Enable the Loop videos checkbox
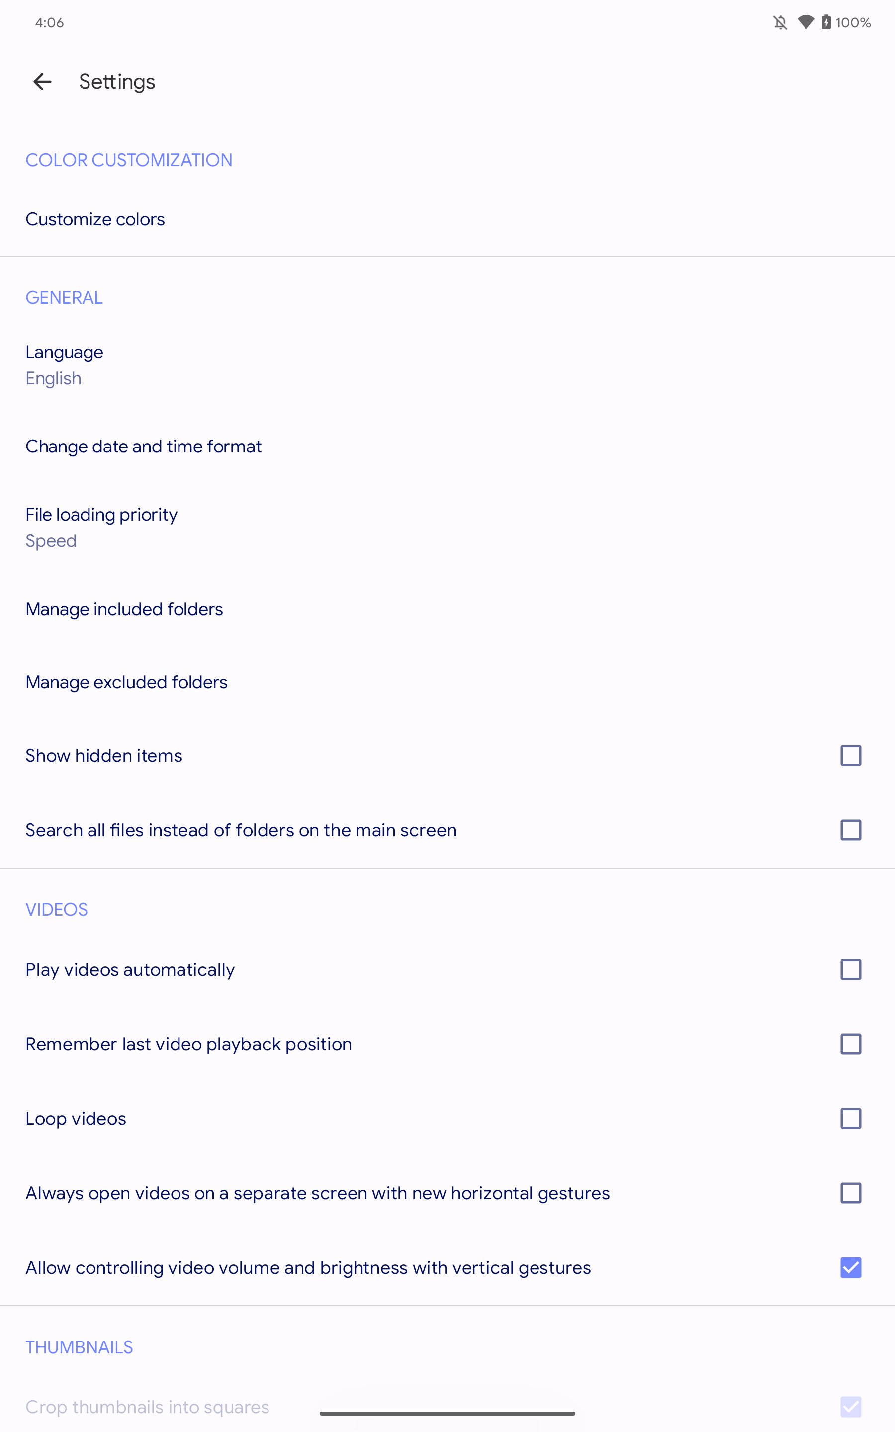Viewport: 895px width, 1432px height. [x=851, y=1118]
